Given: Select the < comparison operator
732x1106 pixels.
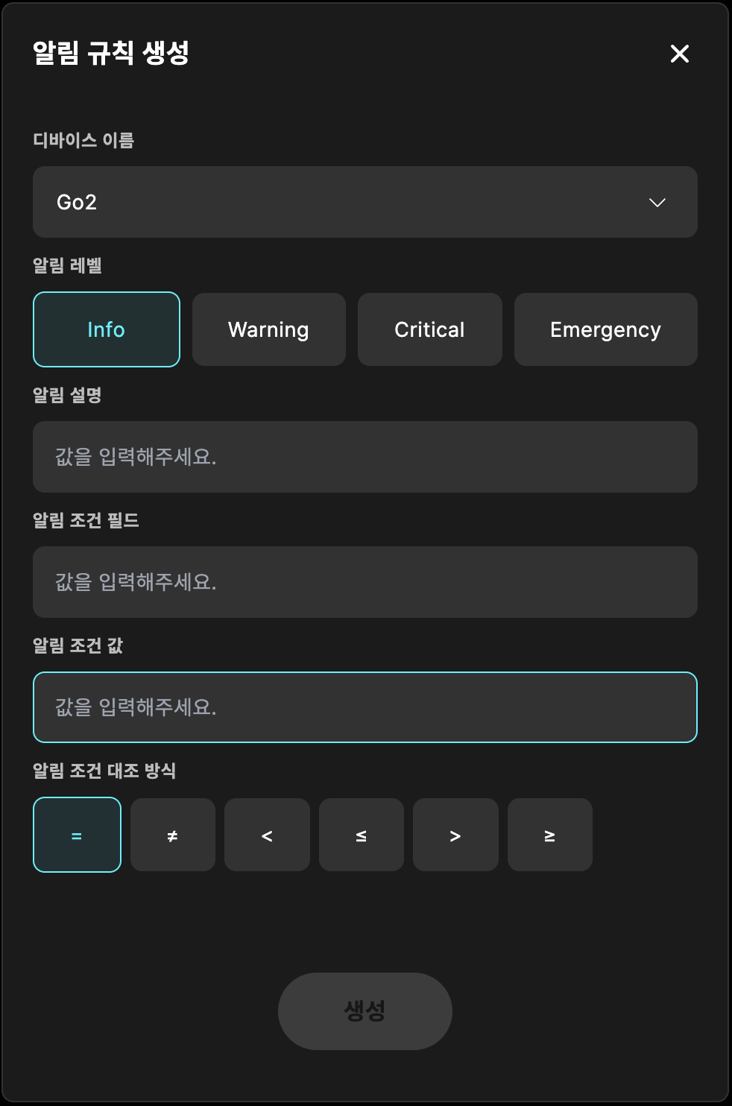Looking at the screenshot, I should click(267, 835).
